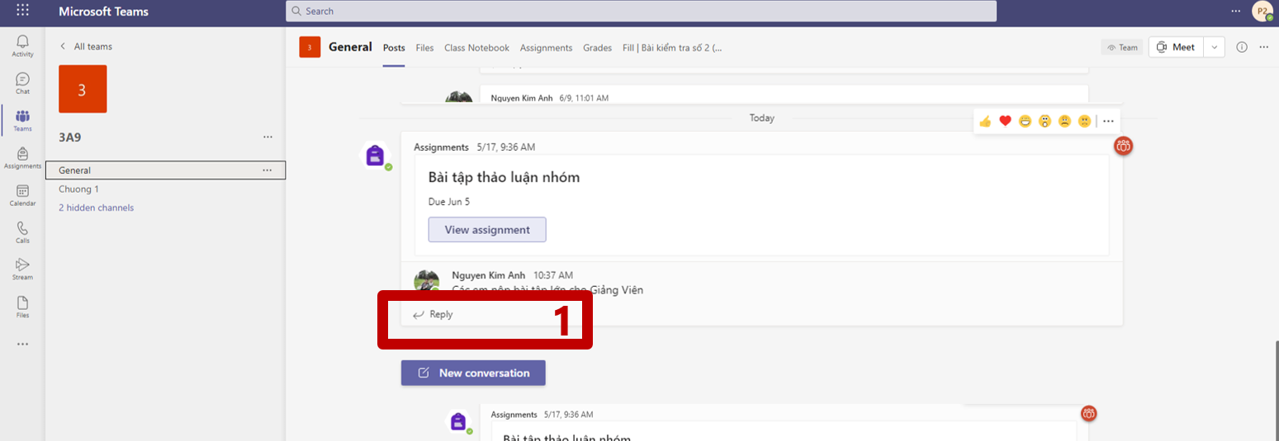
Task: Open Chat from the left rail
Action: point(22,82)
